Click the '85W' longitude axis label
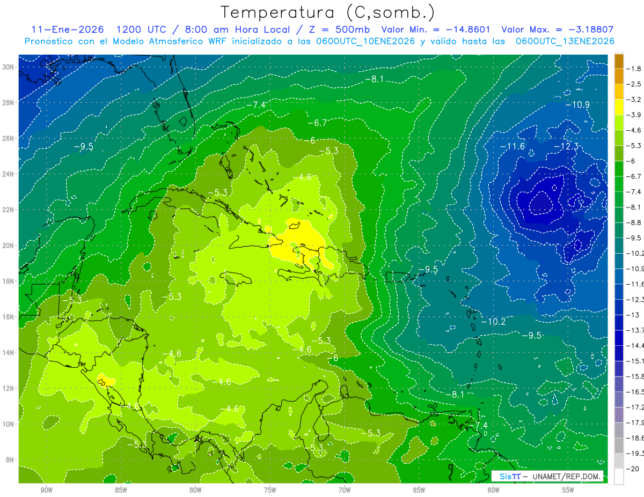The height and width of the screenshot is (497, 644). click(x=121, y=490)
